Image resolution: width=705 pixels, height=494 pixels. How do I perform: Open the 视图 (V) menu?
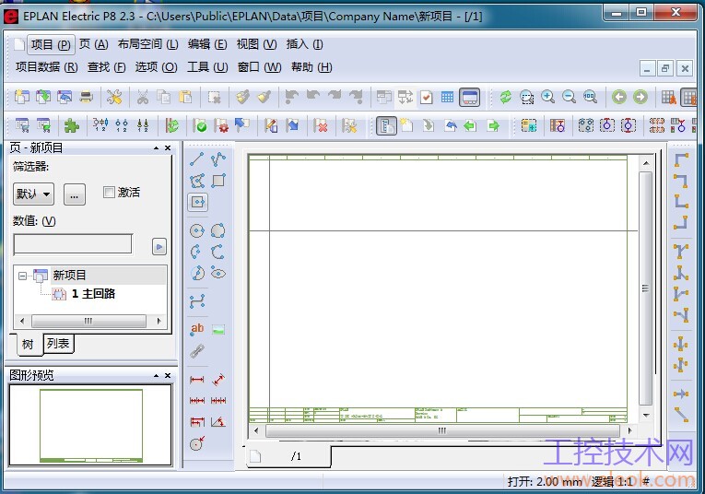(256, 44)
